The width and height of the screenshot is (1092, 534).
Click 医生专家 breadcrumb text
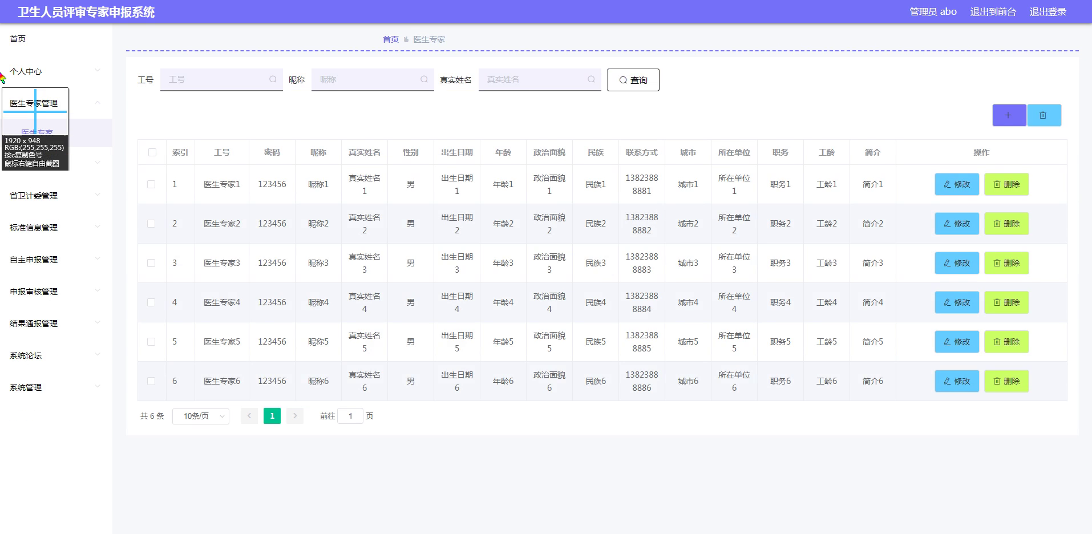pos(429,39)
